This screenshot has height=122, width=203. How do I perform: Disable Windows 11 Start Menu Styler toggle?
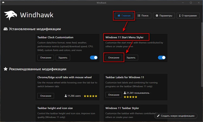click(162, 57)
